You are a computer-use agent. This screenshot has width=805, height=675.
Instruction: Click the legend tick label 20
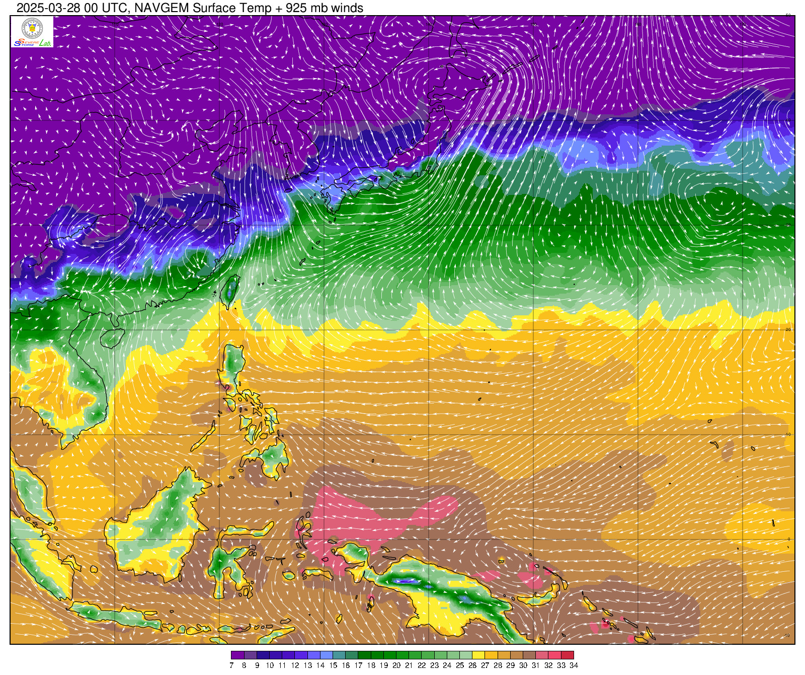[396, 665]
